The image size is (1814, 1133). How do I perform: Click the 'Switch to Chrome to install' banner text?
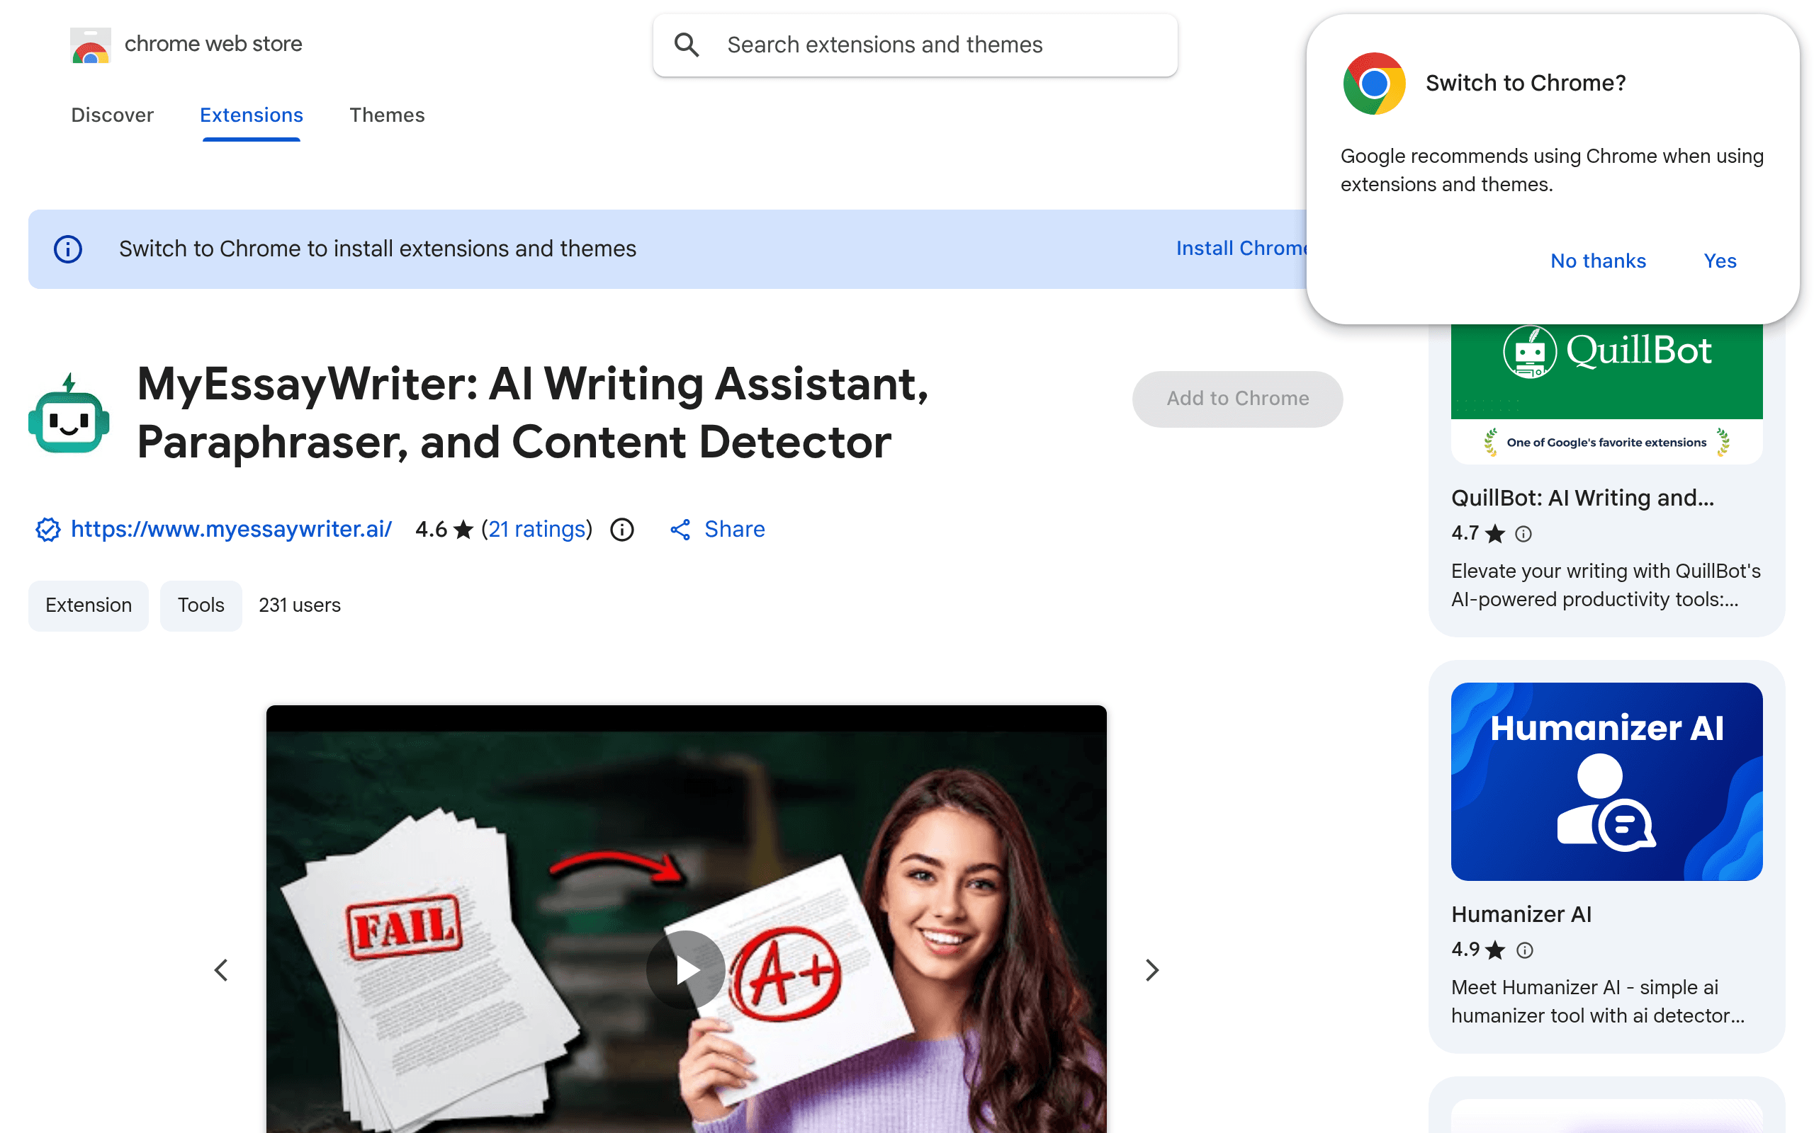[x=378, y=249]
